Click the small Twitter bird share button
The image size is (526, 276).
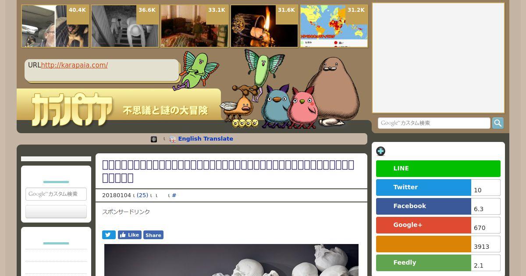pyautogui.click(x=109, y=235)
